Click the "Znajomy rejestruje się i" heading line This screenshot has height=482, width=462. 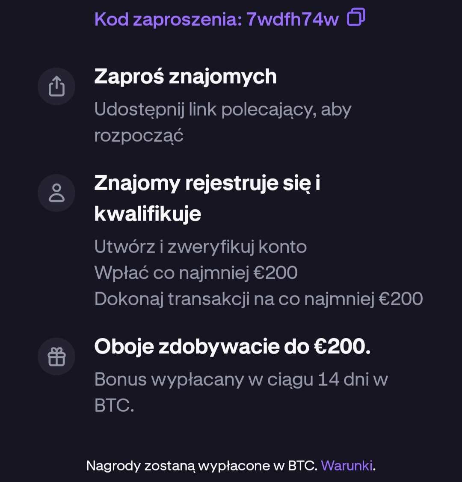click(x=207, y=183)
